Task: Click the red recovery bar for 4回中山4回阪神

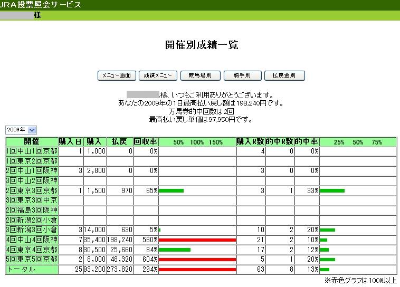Action: point(197,240)
